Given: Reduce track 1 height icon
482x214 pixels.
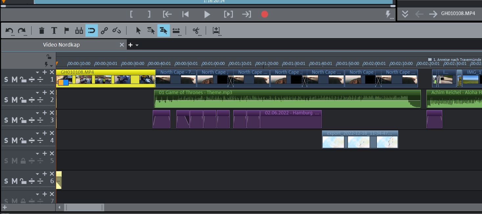Looking at the screenshot, I should tap(40, 80).
